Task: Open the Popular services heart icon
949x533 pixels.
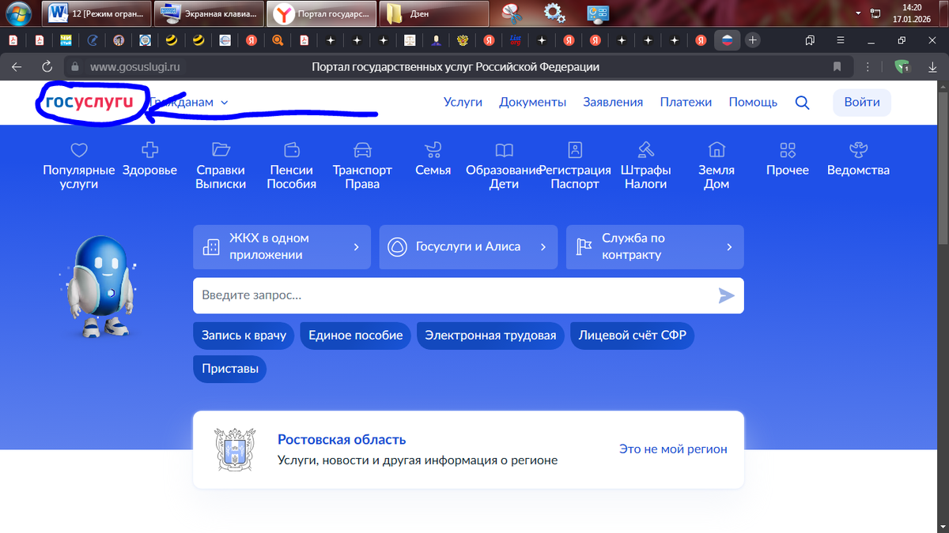Action: 78,149
